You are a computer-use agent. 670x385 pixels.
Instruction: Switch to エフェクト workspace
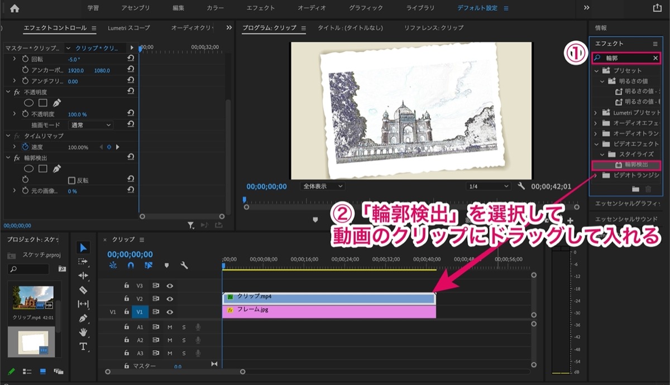pyautogui.click(x=261, y=8)
